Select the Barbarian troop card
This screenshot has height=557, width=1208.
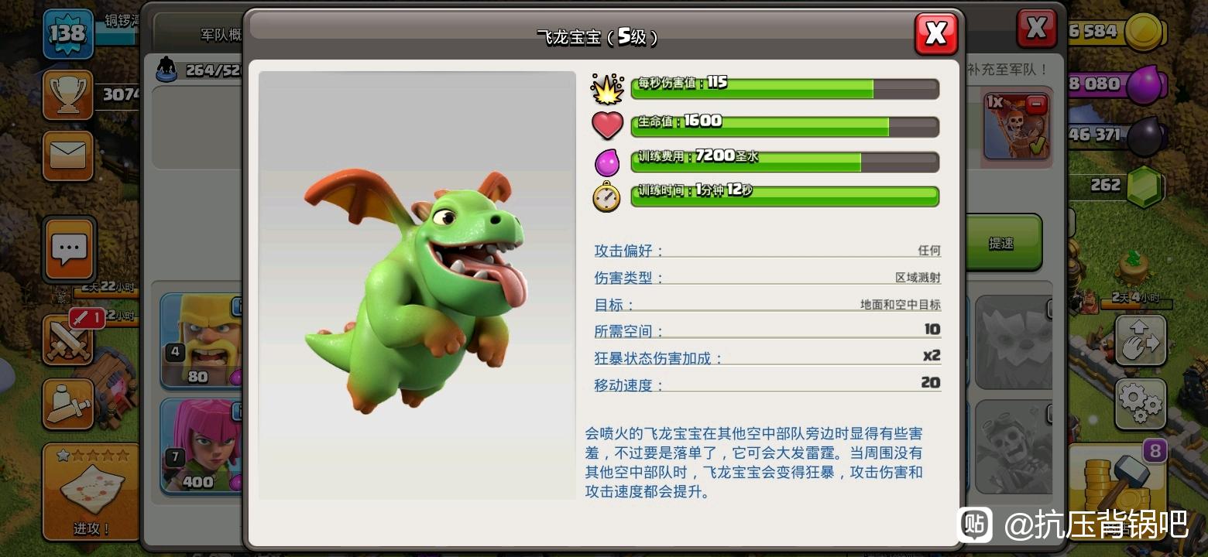pos(201,340)
